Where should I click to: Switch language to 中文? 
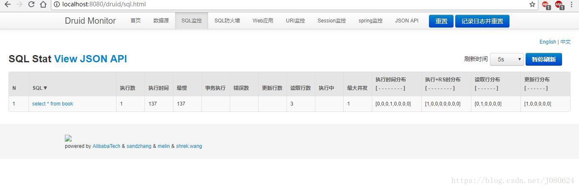pos(565,42)
